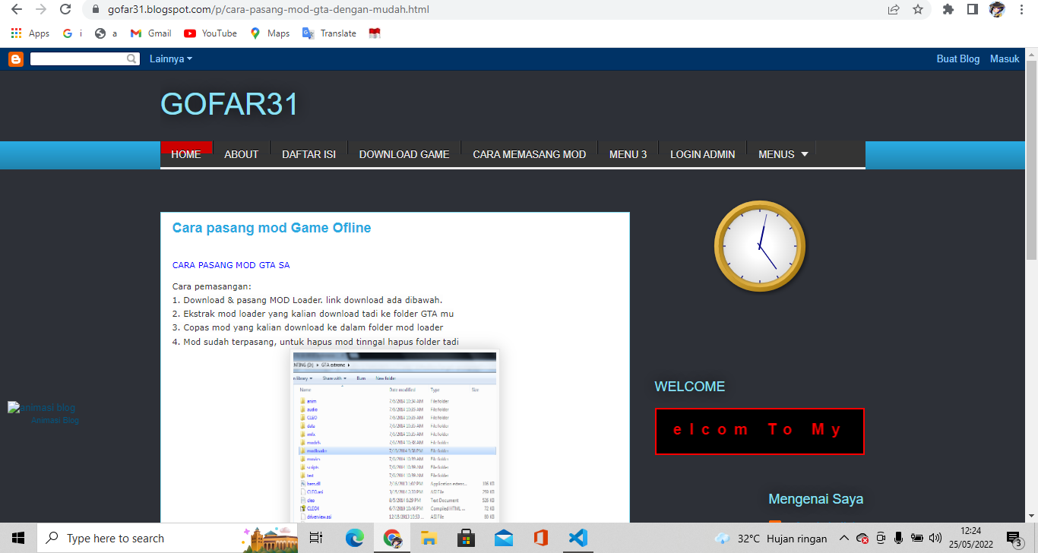
Task: Open the Translate bookmark
Action: 329,33
